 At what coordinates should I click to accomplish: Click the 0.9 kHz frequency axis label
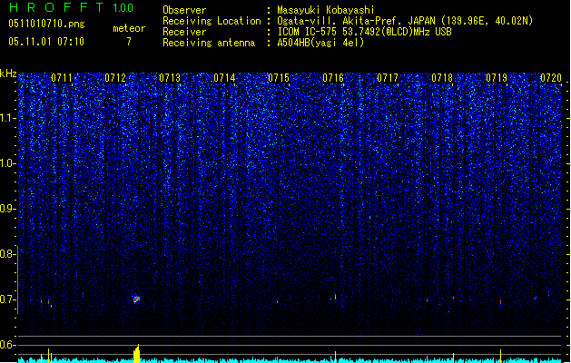7,209
